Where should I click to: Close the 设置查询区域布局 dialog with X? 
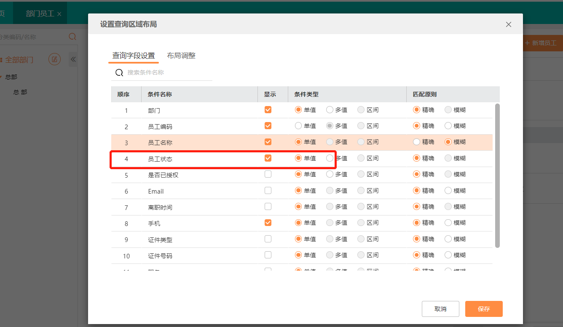point(508,24)
